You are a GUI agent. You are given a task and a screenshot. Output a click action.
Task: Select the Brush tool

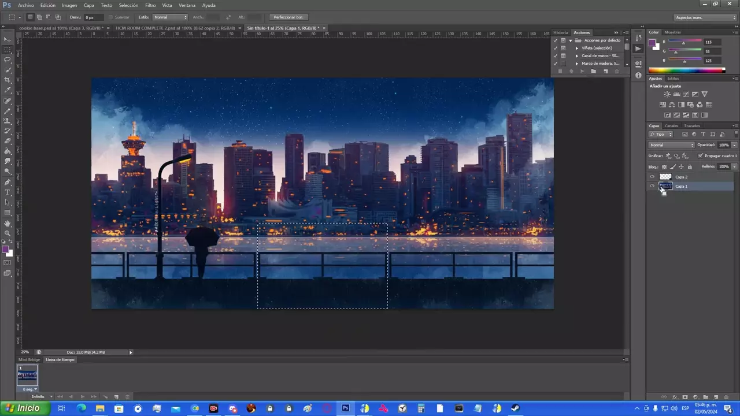pyautogui.click(x=8, y=110)
